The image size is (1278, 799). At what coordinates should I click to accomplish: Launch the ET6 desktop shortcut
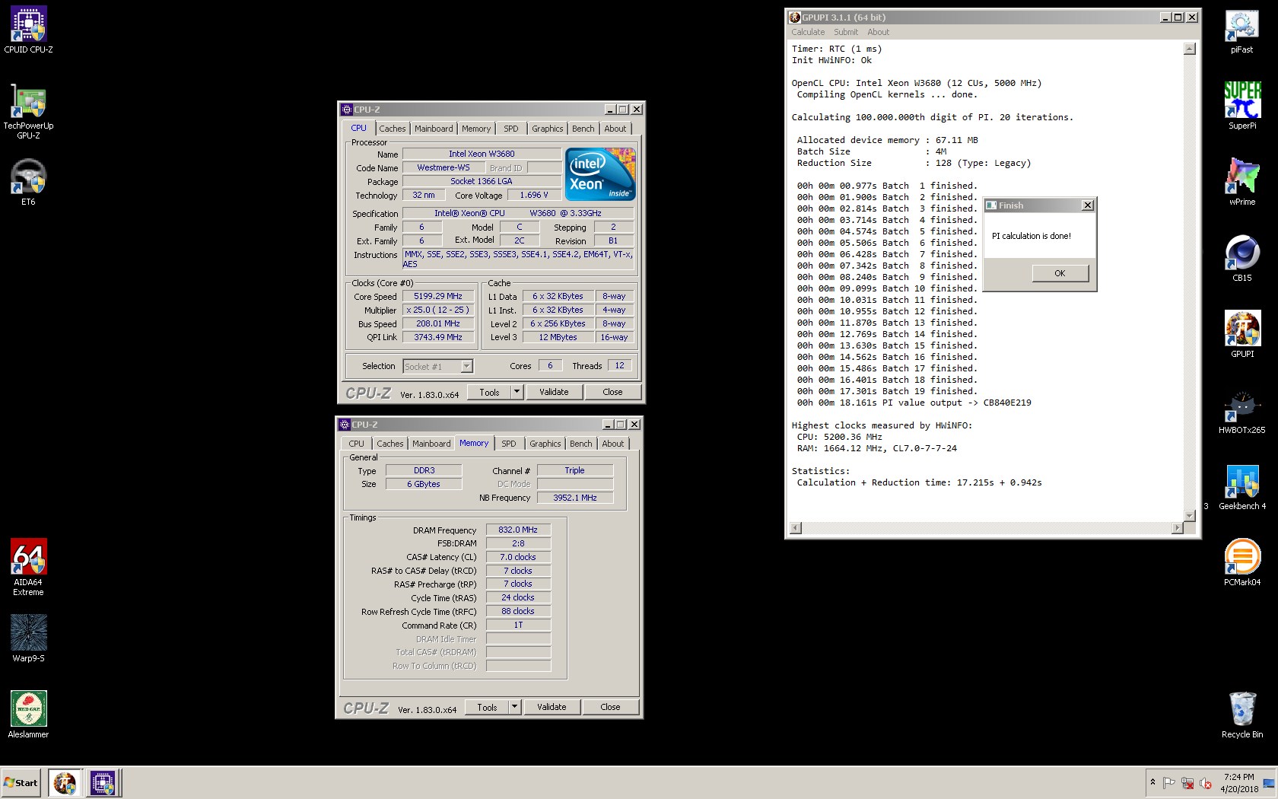coord(28,182)
